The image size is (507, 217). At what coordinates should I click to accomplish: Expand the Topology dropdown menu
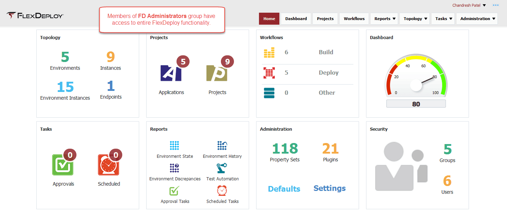pos(415,19)
